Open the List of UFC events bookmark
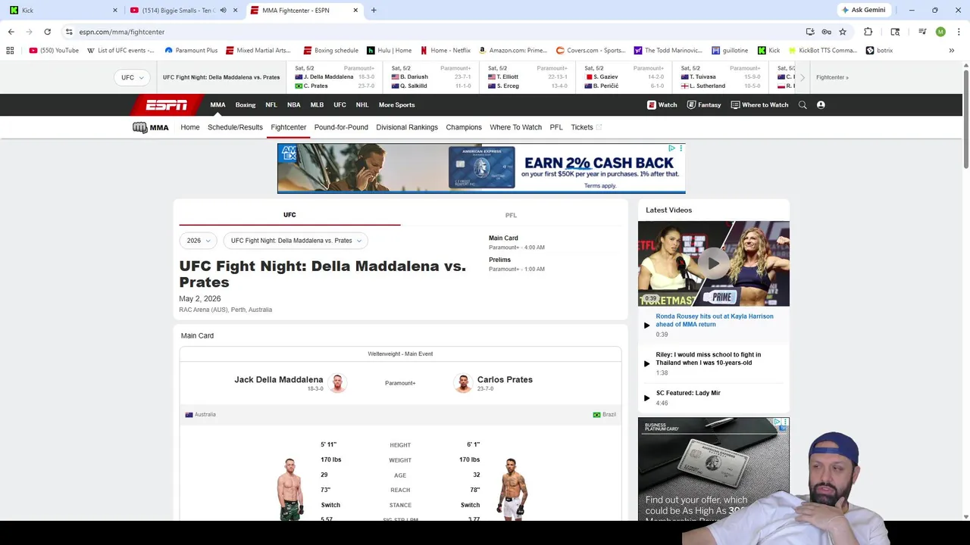The width and height of the screenshot is (970, 545). [120, 51]
